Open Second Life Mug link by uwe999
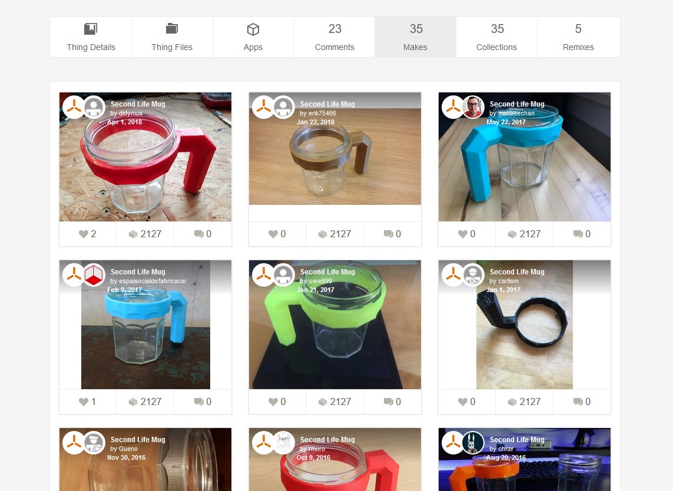Viewport: 673px width, 491px height. [x=327, y=271]
